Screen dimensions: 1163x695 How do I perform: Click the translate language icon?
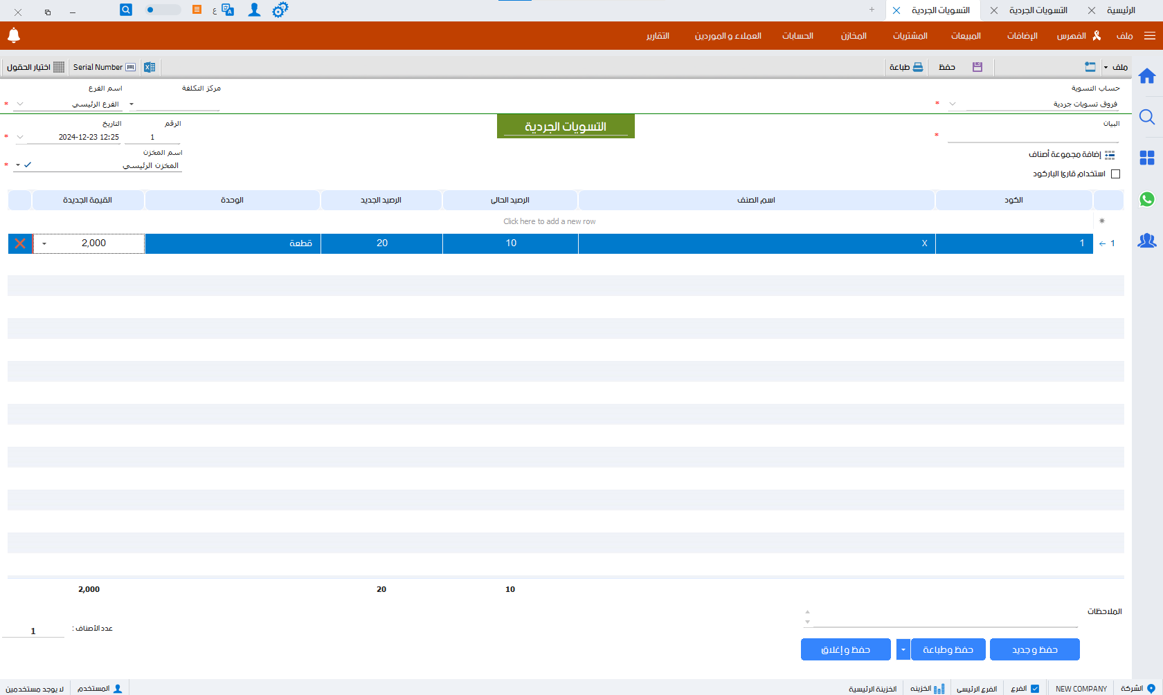[x=228, y=10]
